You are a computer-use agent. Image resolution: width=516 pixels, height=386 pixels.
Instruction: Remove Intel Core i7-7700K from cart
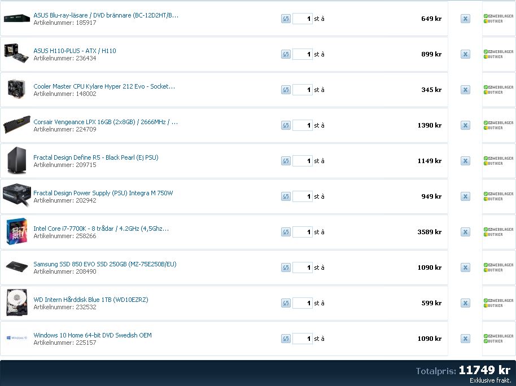tap(465, 232)
